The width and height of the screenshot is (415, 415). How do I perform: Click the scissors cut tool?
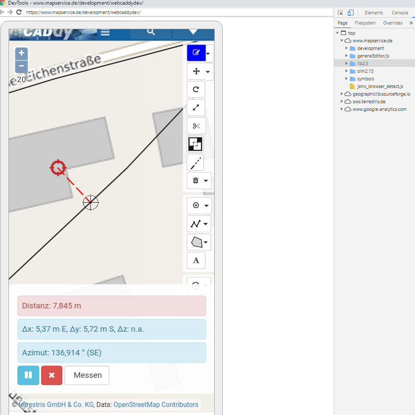[196, 126]
